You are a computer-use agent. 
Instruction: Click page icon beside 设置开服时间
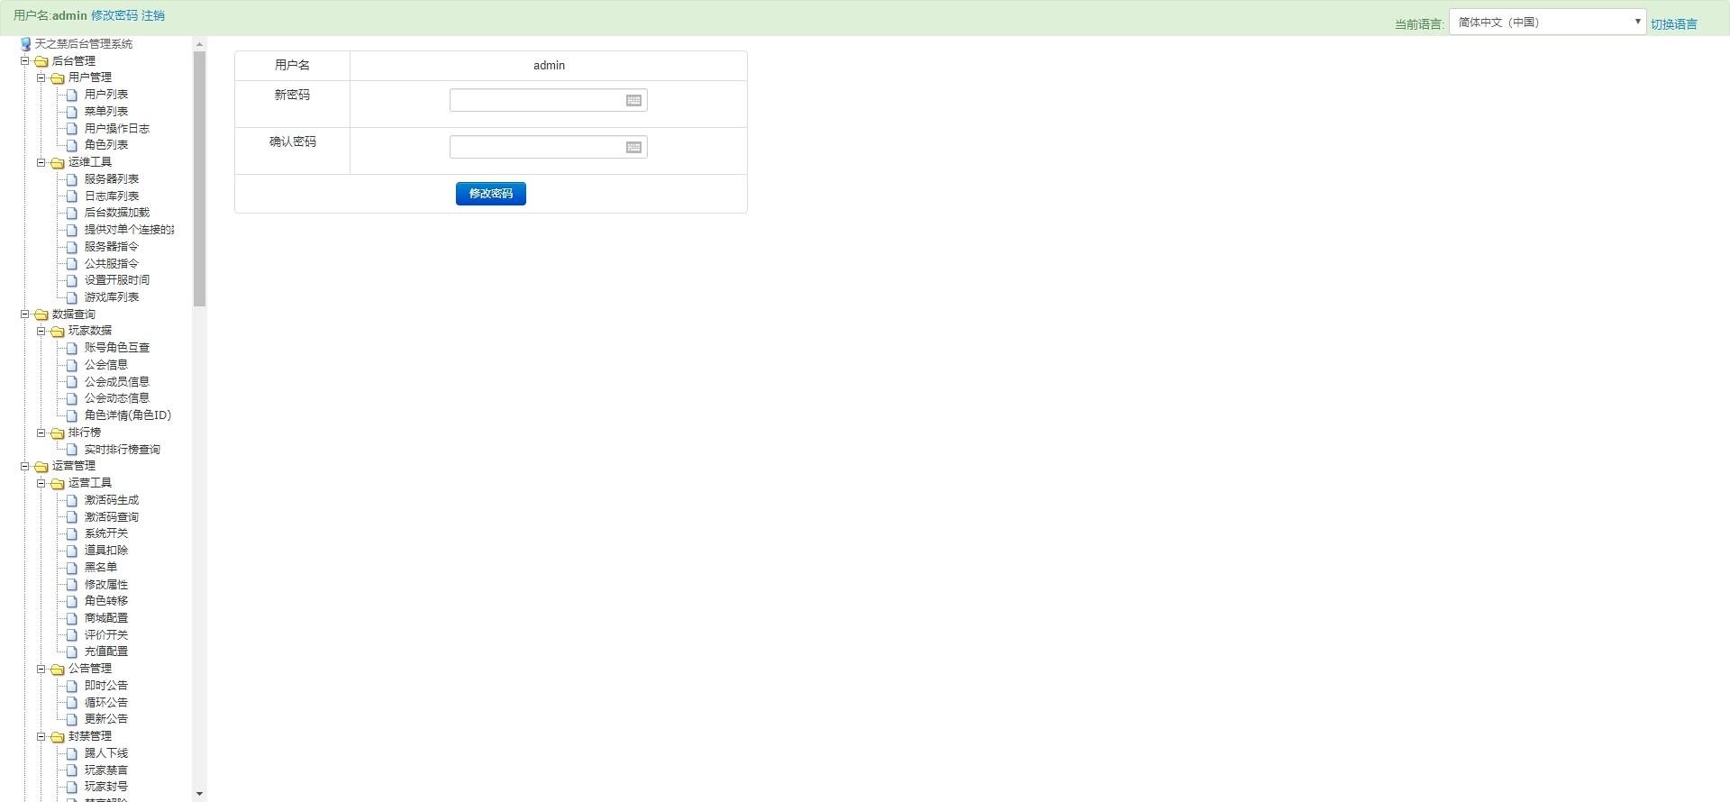click(72, 280)
